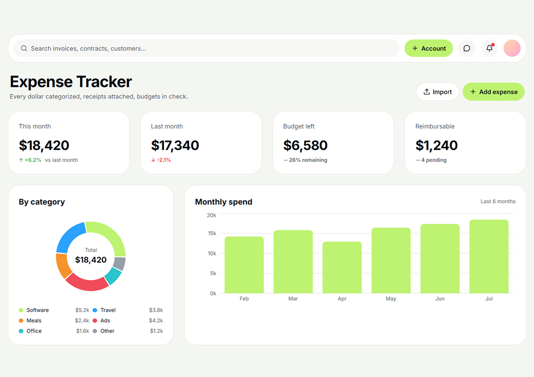Click the Add expense button

493,92
